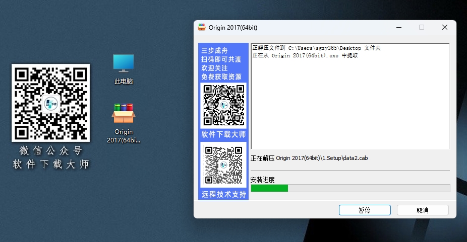Screen dimensions: 467x242
Task: Click the 远程技术支持 label in the sidebar
Action: click(223, 194)
